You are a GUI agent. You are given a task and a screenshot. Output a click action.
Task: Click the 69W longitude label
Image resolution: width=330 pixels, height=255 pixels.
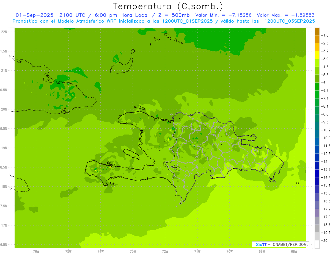262,251
